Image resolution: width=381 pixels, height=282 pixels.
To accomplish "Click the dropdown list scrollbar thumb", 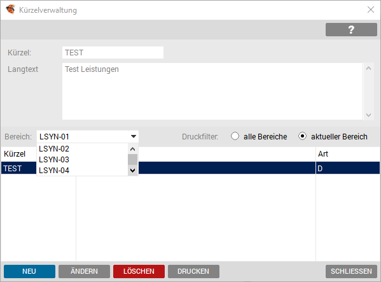I will click(132, 160).
